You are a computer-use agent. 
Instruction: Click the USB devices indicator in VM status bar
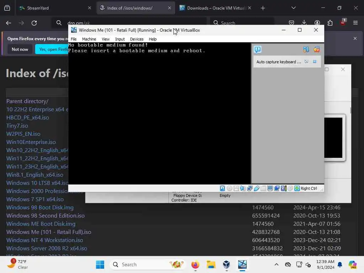click(x=257, y=188)
